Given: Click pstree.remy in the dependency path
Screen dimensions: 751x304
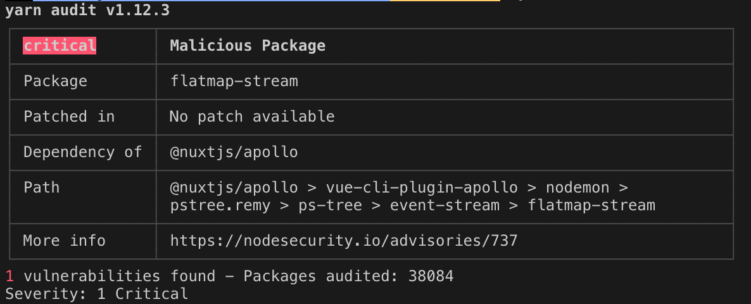Looking at the screenshot, I should pos(220,205).
